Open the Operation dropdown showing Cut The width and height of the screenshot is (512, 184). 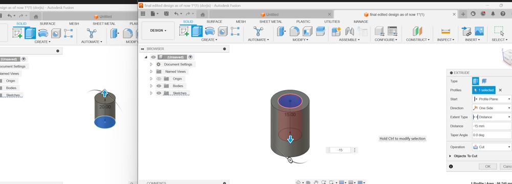pyautogui.click(x=492, y=147)
